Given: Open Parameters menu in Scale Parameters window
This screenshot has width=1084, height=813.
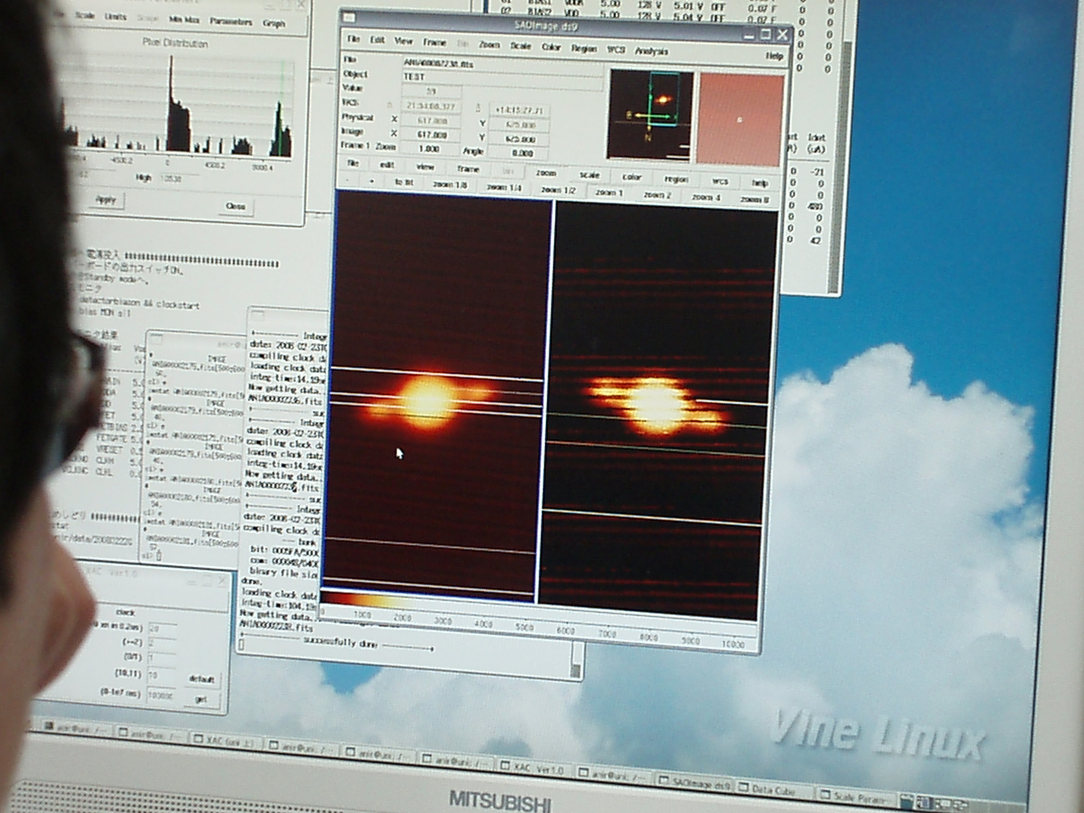Looking at the screenshot, I should coord(231,22).
